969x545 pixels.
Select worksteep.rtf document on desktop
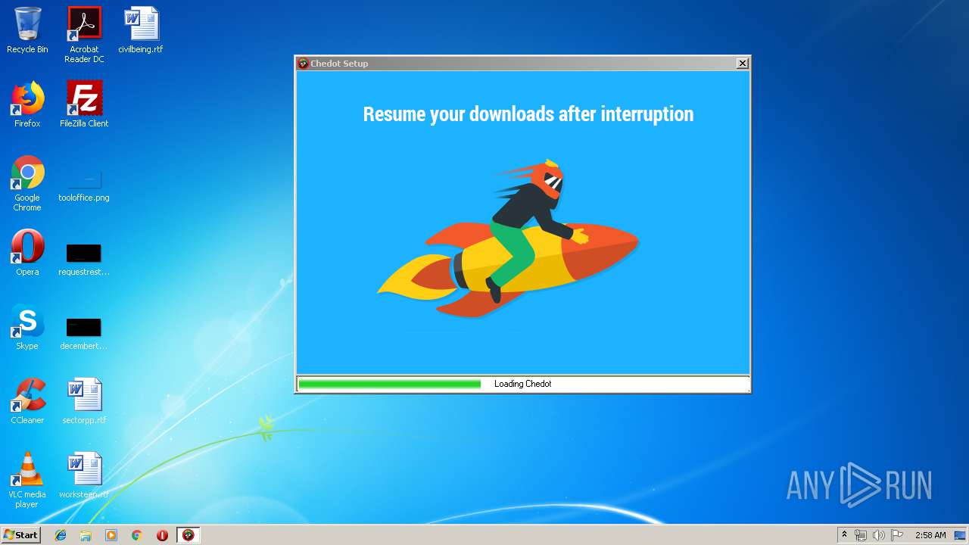[84, 475]
